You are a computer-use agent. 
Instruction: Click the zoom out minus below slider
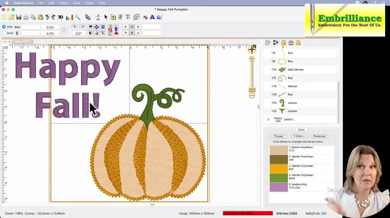click(252, 95)
